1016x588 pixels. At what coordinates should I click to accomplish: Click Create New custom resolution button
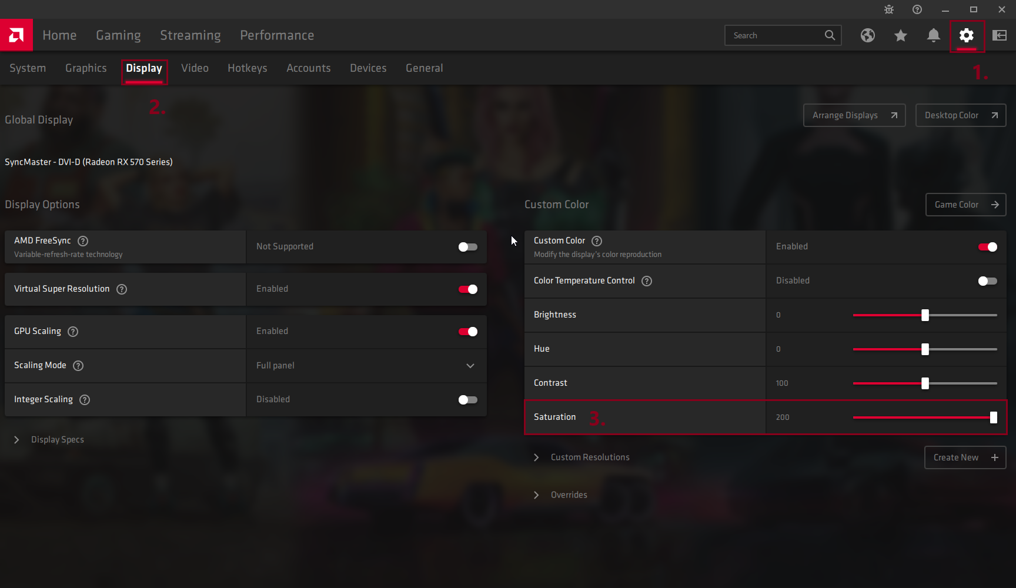965,457
